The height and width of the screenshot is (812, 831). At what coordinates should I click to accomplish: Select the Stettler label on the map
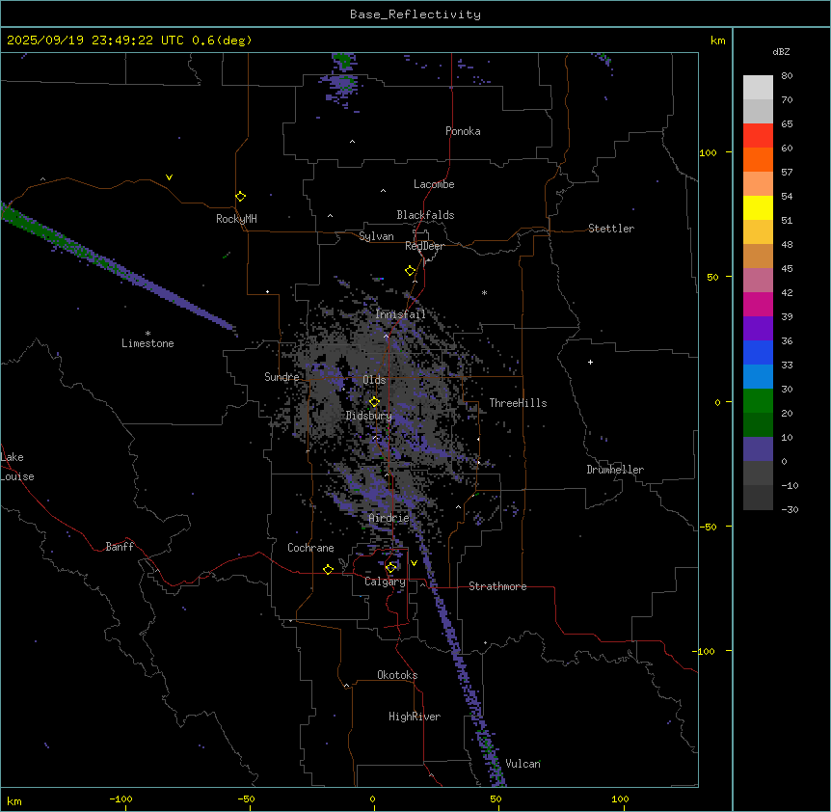click(x=611, y=229)
